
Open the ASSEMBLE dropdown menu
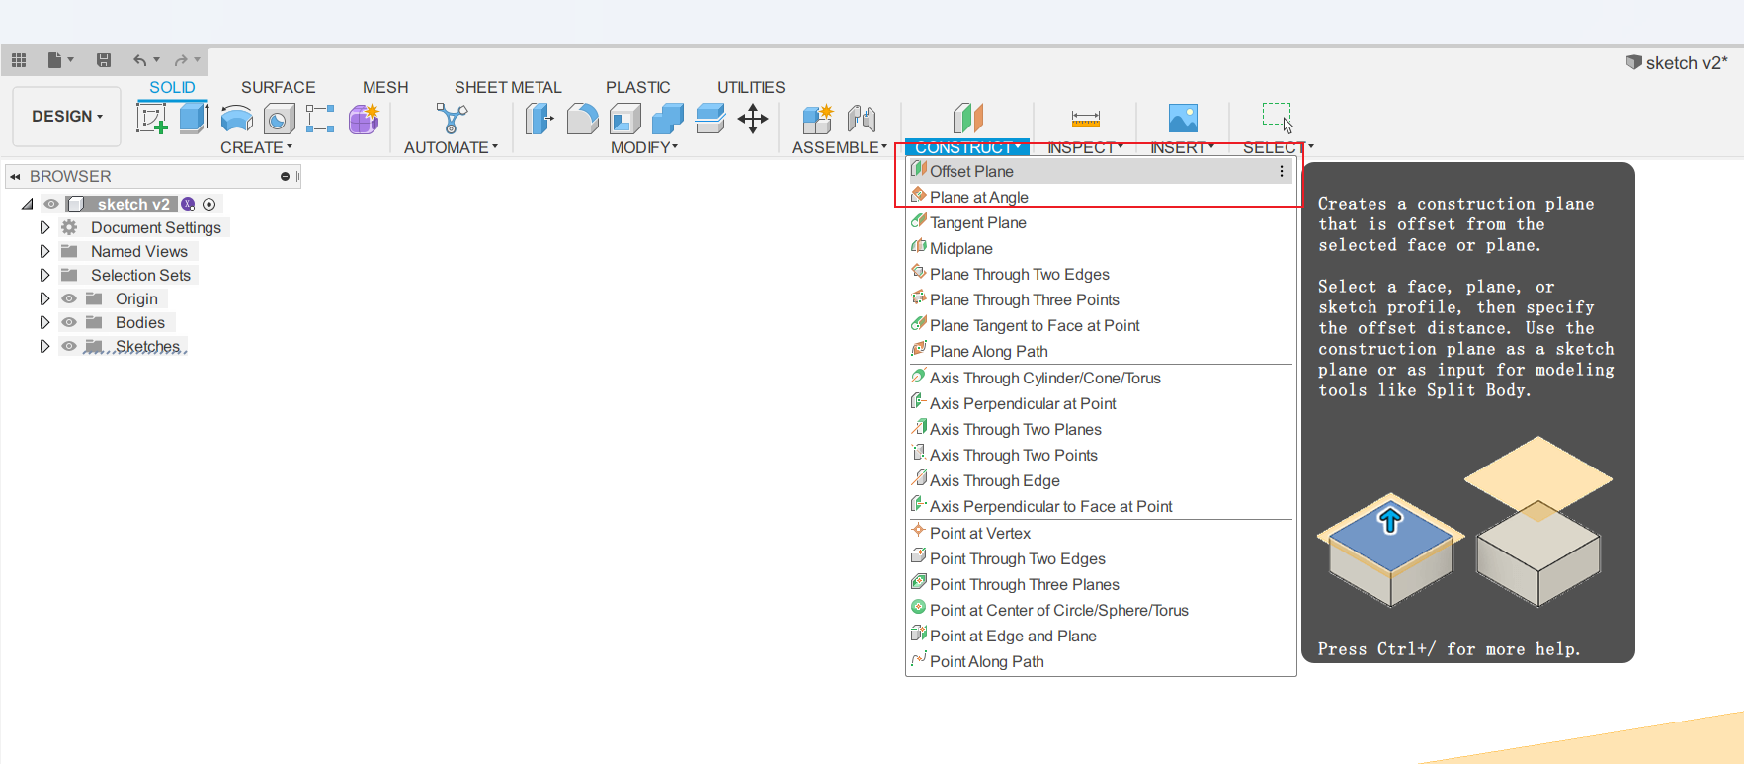pyautogui.click(x=840, y=147)
